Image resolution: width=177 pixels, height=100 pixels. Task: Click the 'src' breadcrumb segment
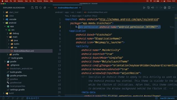click(x=73, y=12)
